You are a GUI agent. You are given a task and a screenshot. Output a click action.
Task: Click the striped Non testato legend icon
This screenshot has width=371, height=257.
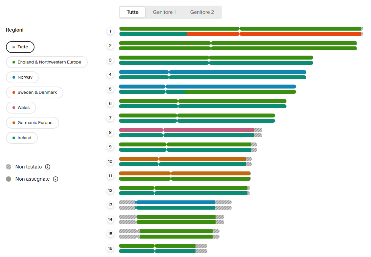coord(9,167)
